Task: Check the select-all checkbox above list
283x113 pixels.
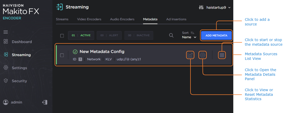Action: click(x=62, y=36)
